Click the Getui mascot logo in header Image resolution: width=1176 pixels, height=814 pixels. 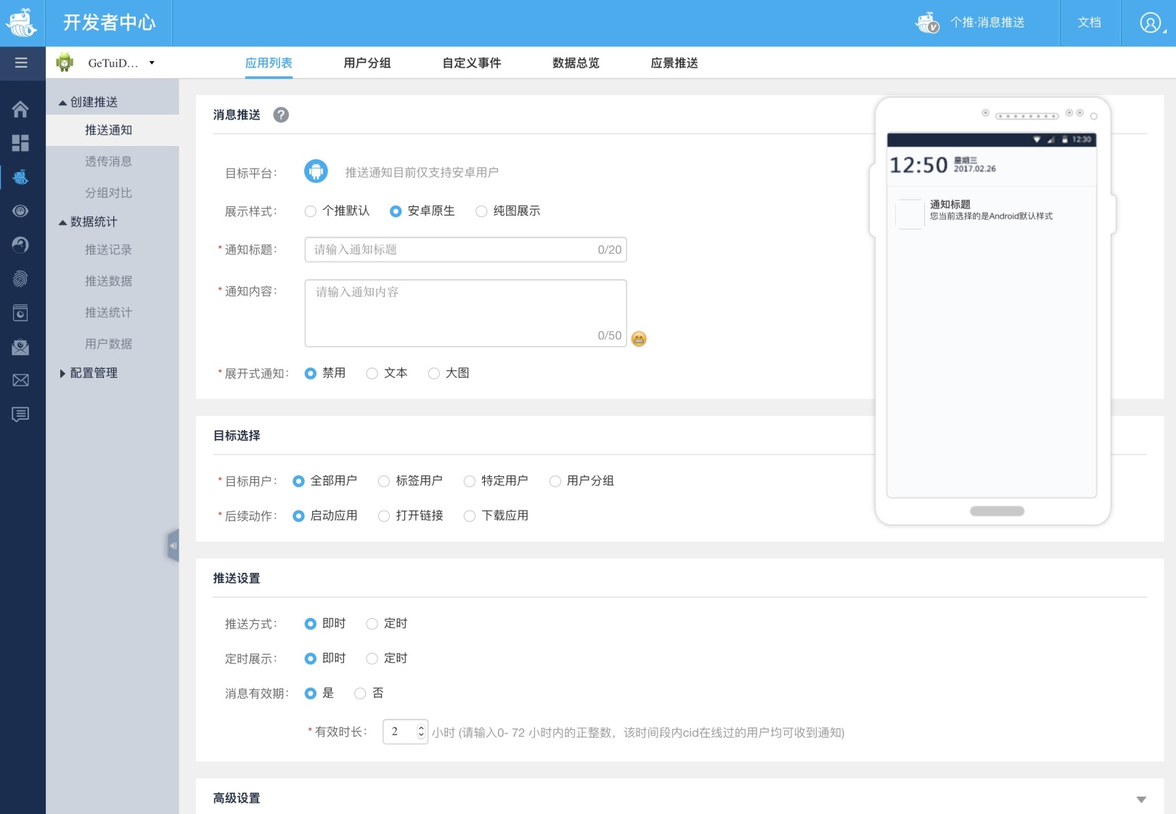click(x=21, y=23)
